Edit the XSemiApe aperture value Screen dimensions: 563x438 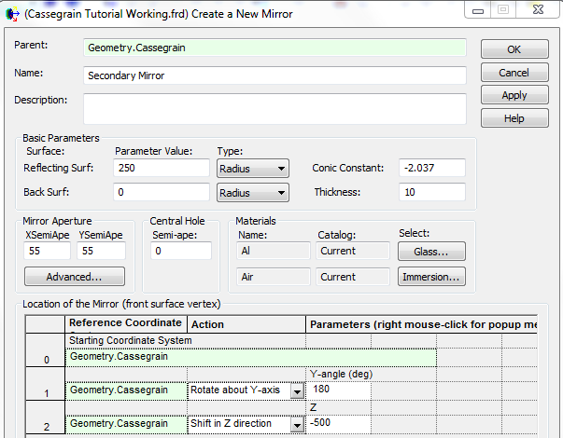pyautogui.click(x=48, y=252)
